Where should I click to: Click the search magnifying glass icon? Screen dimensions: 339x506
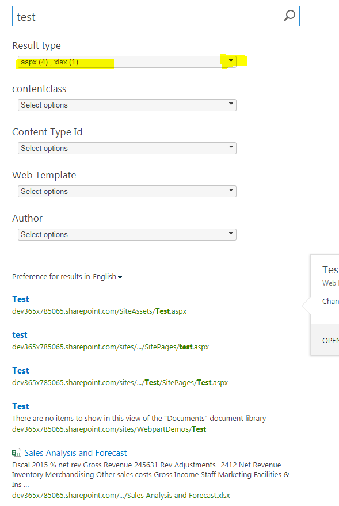click(288, 16)
